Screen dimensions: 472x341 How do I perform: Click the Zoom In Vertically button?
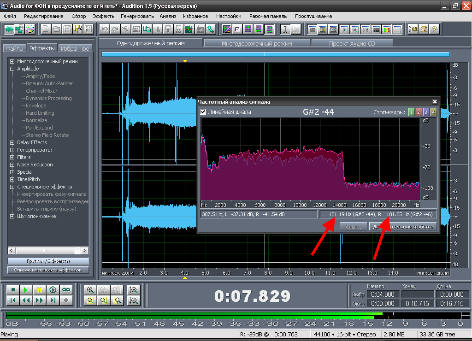tap(134, 290)
